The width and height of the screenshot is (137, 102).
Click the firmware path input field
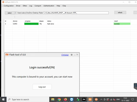click(62, 13)
